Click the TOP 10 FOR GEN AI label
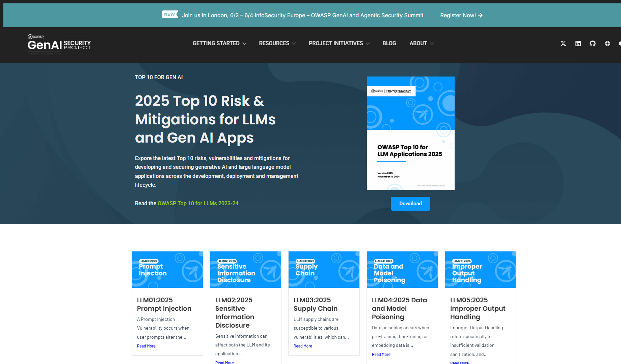 [159, 77]
